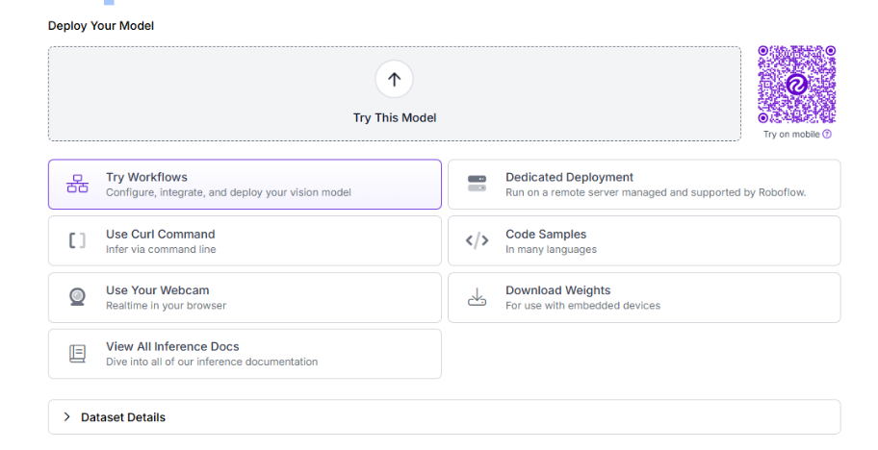878x450 pixels.
Task: Open the Try Workflows option
Action: coord(245,184)
